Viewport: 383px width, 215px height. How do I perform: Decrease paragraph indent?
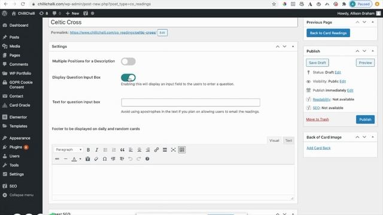click(x=113, y=159)
